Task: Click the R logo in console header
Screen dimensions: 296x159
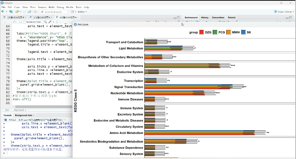Action: point(5,120)
